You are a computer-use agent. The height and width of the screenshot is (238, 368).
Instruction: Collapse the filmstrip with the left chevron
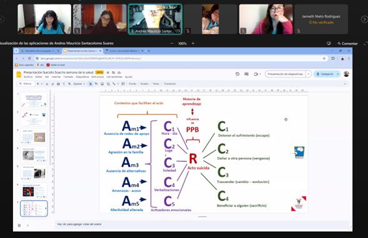(27, 226)
